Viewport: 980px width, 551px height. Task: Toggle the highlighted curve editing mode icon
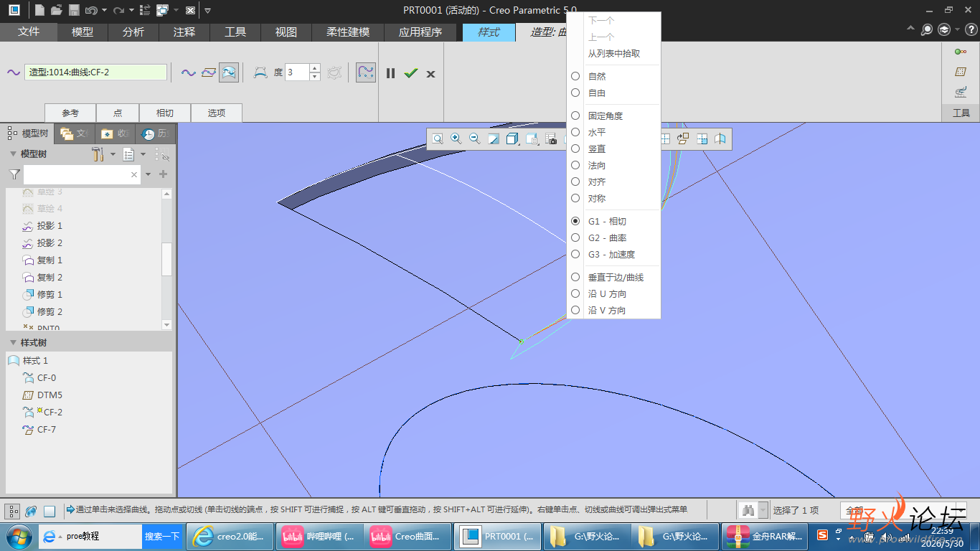click(x=366, y=72)
